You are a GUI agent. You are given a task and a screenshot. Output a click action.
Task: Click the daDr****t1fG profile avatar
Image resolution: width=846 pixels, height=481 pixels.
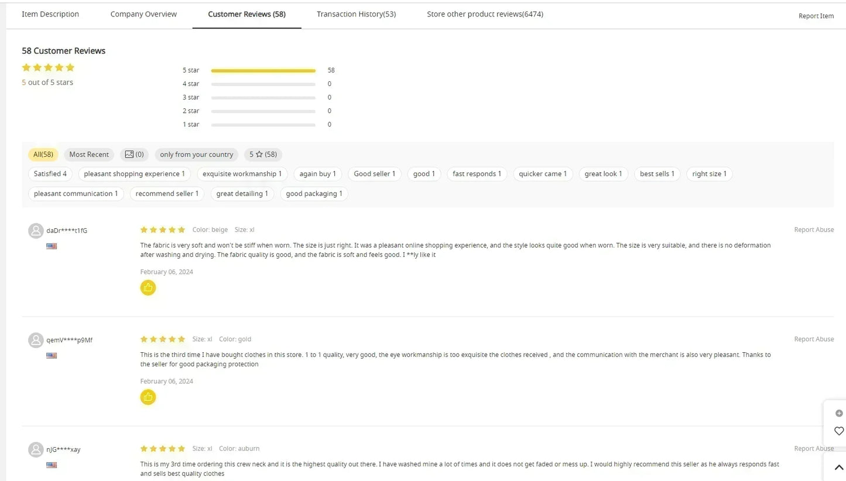tap(36, 231)
